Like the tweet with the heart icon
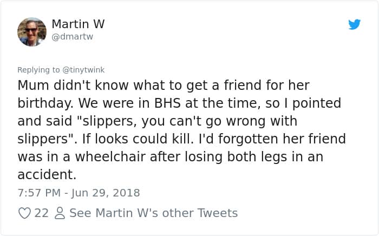This screenshot has height=236, width=379. [24, 213]
